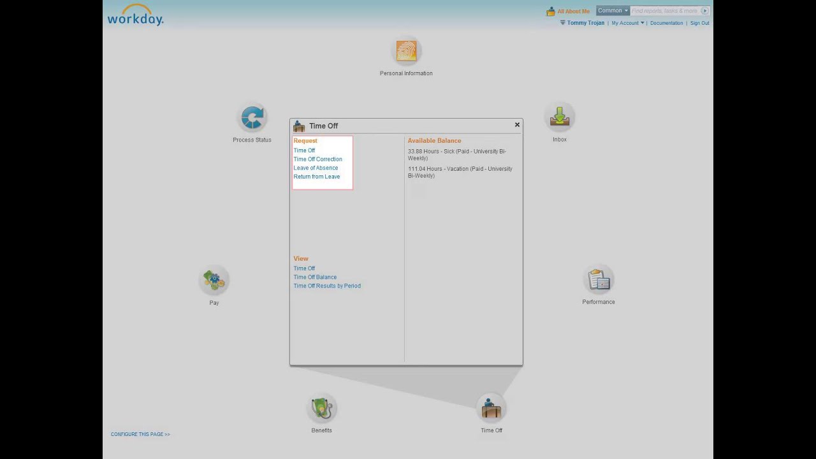Open the Time Off Balance link

coord(315,277)
